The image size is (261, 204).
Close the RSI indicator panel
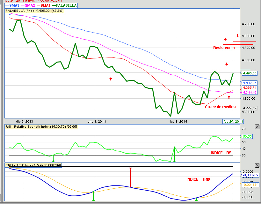pyautogui.click(x=257, y=127)
